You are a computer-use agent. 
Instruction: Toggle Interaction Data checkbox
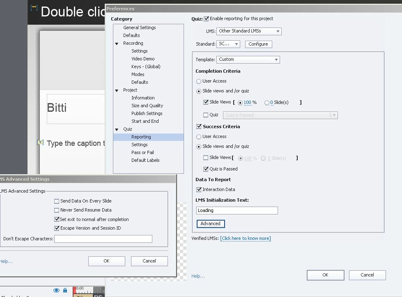coord(199,189)
